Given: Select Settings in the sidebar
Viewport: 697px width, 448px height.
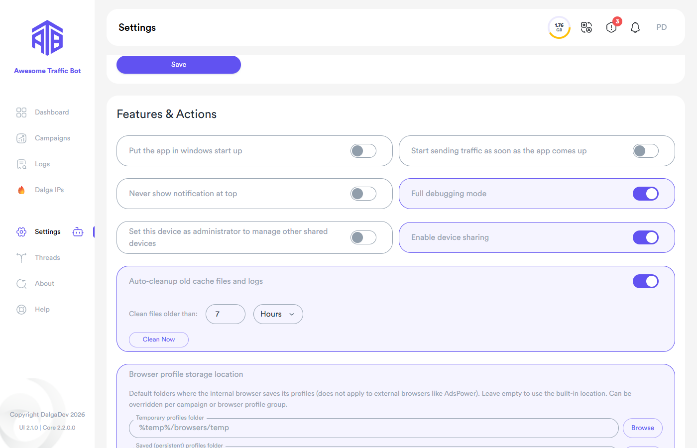Looking at the screenshot, I should click(48, 232).
